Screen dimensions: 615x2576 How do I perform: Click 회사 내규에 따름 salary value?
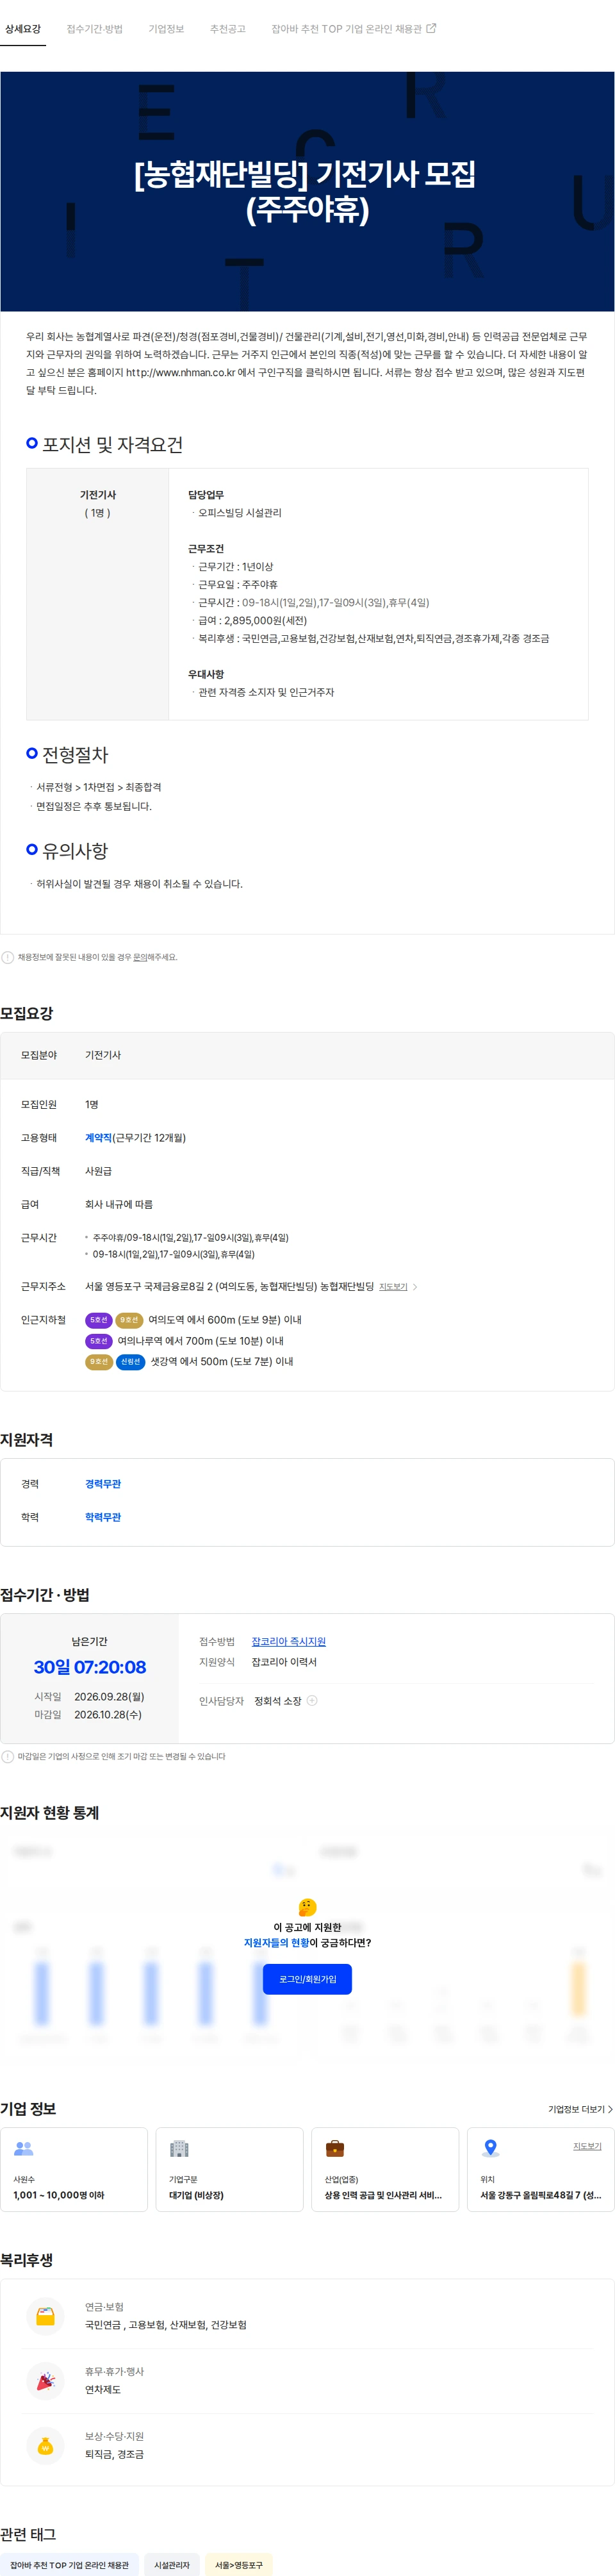tap(119, 1204)
